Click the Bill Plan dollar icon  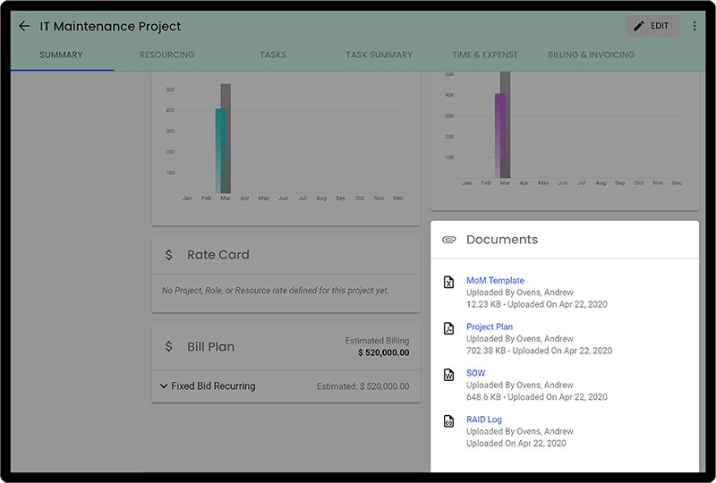[x=168, y=346]
